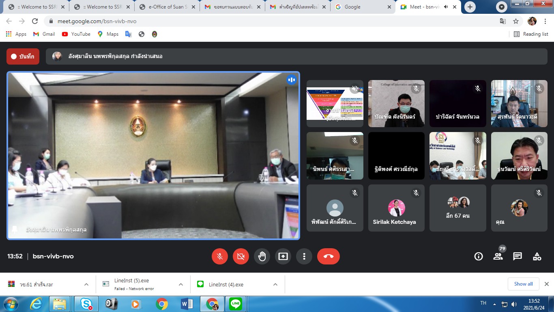Click the present screen icon

(x=283, y=256)
